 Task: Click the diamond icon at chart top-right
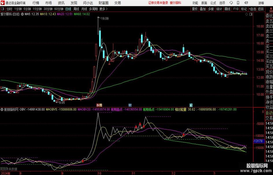click(246, 14)
